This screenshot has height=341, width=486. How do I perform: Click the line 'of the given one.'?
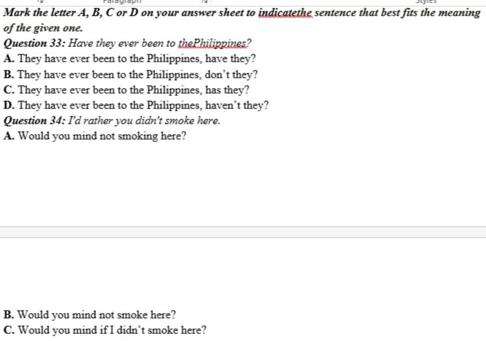[x=43, y=28]
